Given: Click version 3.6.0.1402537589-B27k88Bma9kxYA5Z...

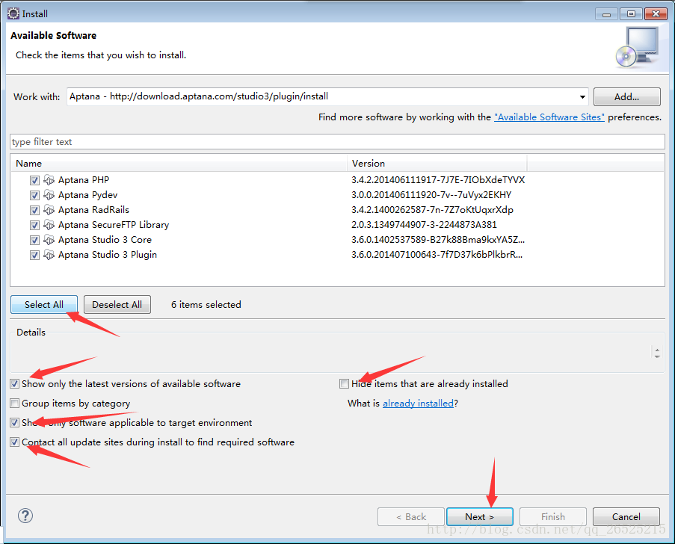Looking at the screenshot, I should coord(438,240).
